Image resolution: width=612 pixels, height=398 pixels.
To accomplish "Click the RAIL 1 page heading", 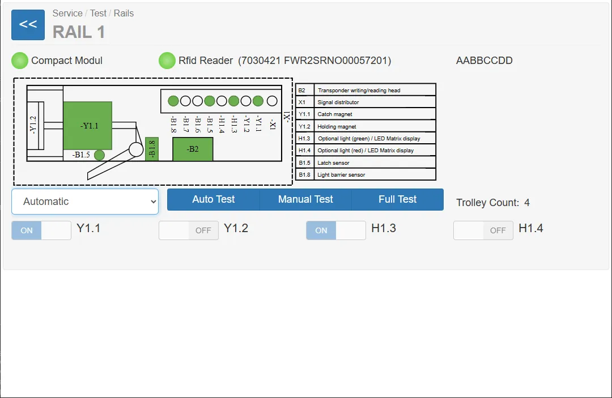I will coord(79,32).
